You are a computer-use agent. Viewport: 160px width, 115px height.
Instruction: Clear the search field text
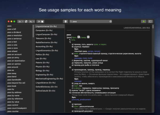coord(110,21)
